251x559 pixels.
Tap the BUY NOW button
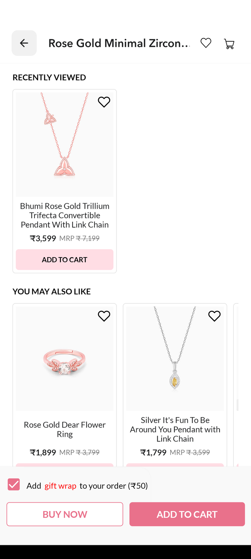[65, 514]
